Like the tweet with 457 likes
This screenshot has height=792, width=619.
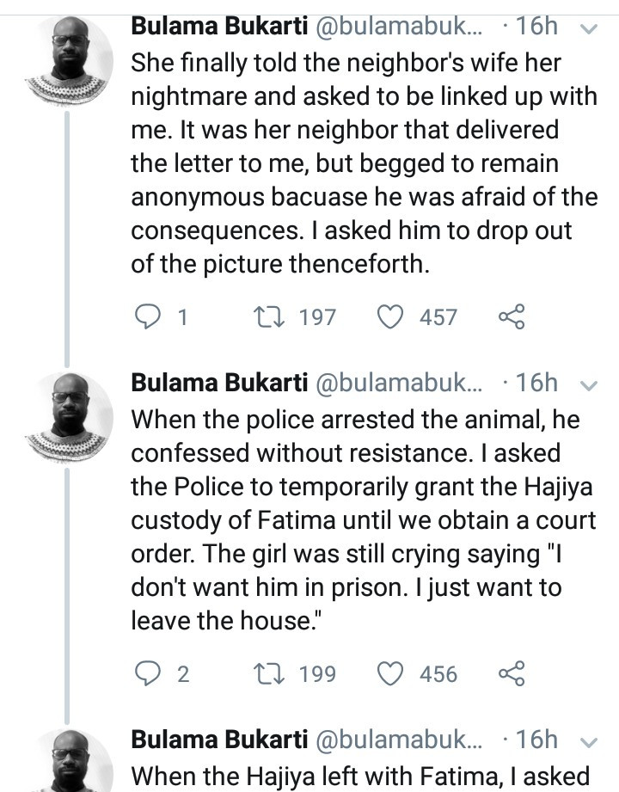(391, 317)
